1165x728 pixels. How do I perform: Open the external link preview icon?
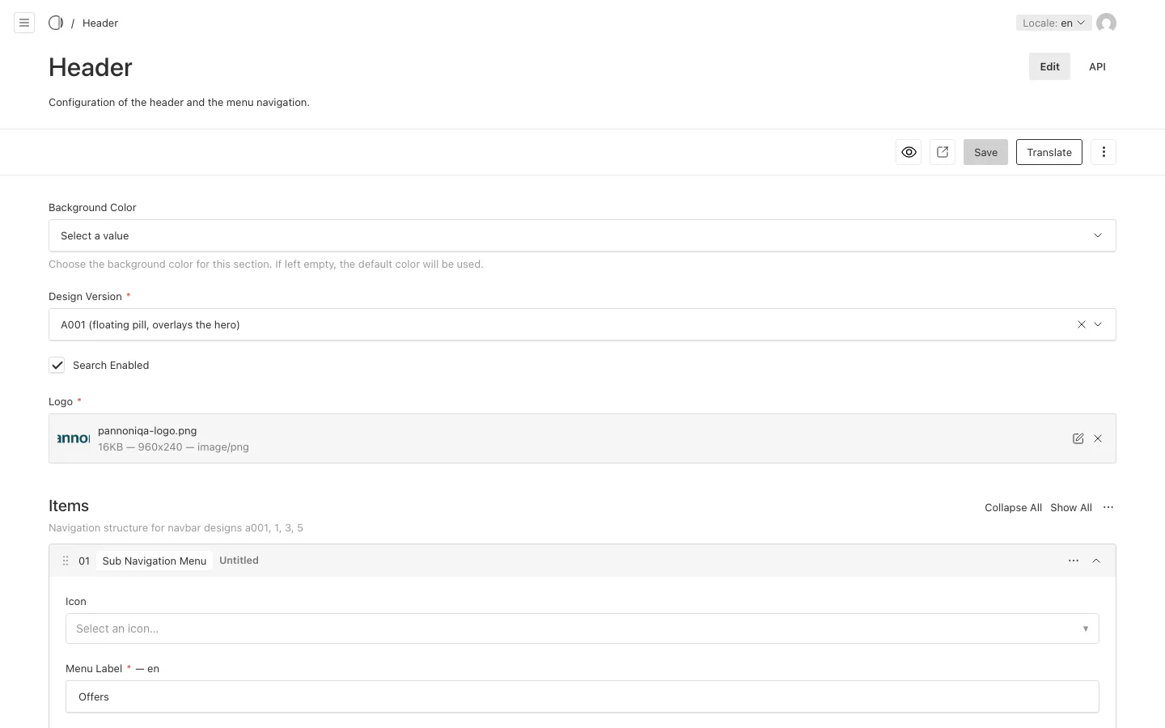point(943,152)
